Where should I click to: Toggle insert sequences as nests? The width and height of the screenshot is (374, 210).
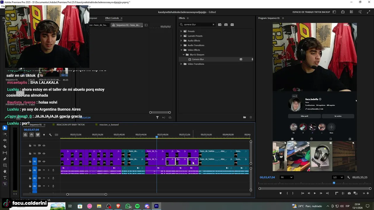tap(25, 135)
